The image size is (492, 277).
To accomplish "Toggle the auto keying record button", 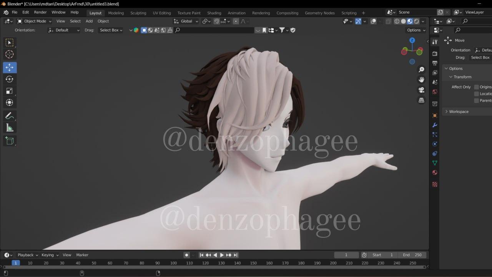I will [186, 255].
